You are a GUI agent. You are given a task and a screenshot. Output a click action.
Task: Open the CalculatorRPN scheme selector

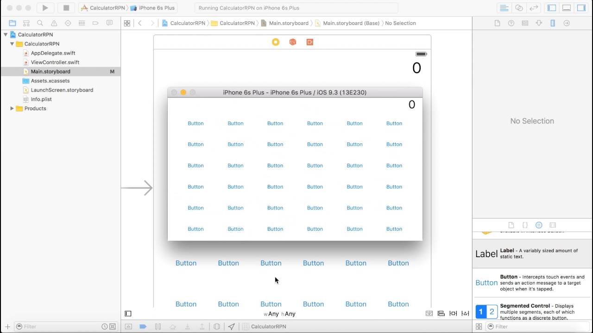pos(103,8)
